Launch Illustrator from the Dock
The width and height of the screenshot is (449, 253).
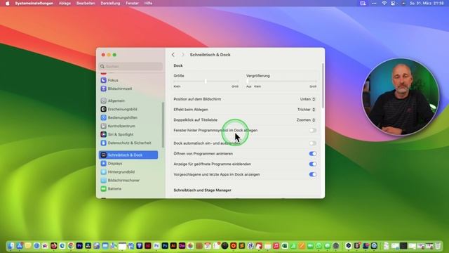(x=173, y=245)
